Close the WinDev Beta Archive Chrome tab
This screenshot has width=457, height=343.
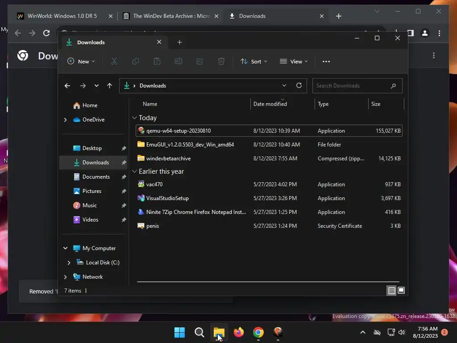pos(216,16)
